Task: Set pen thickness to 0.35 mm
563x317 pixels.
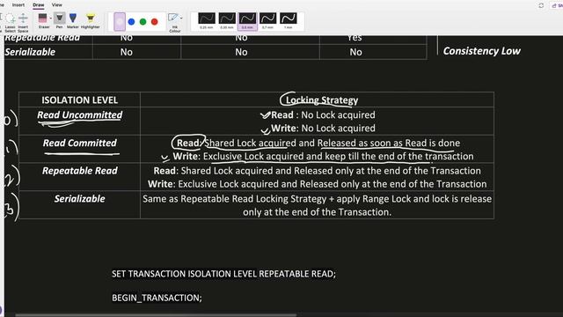Action: pos(227,21)
